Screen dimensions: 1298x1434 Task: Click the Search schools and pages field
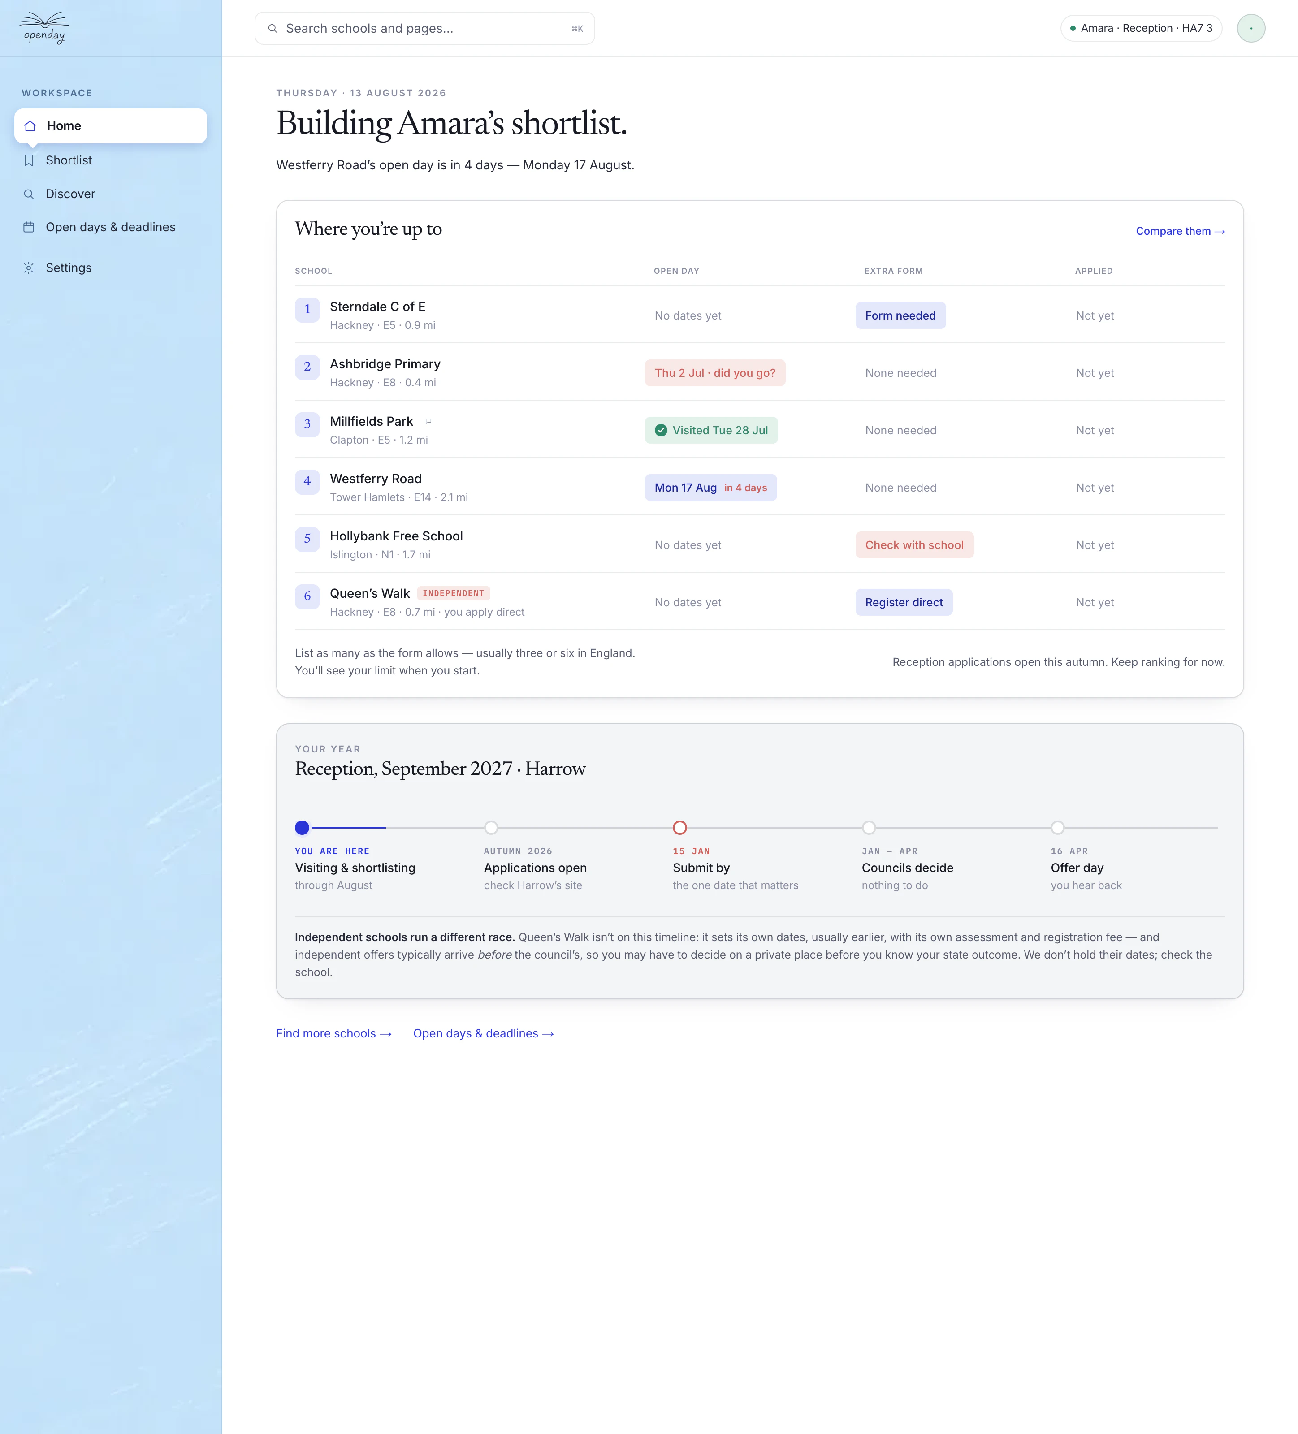424,28
